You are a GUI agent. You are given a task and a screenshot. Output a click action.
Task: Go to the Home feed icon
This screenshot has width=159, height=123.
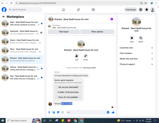click(63, 10)
